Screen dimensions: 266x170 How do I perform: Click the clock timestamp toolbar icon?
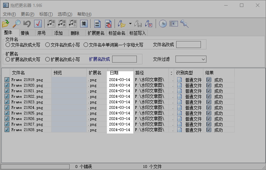pos(163,24)
